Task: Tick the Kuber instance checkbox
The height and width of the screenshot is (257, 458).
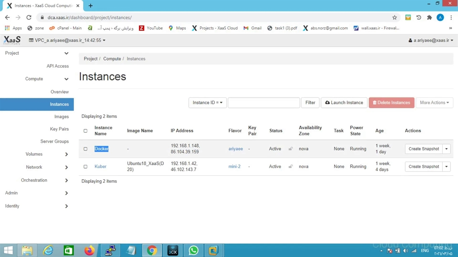Action: (85, 167)
